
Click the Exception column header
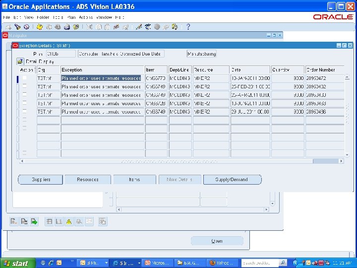[102, 70]
